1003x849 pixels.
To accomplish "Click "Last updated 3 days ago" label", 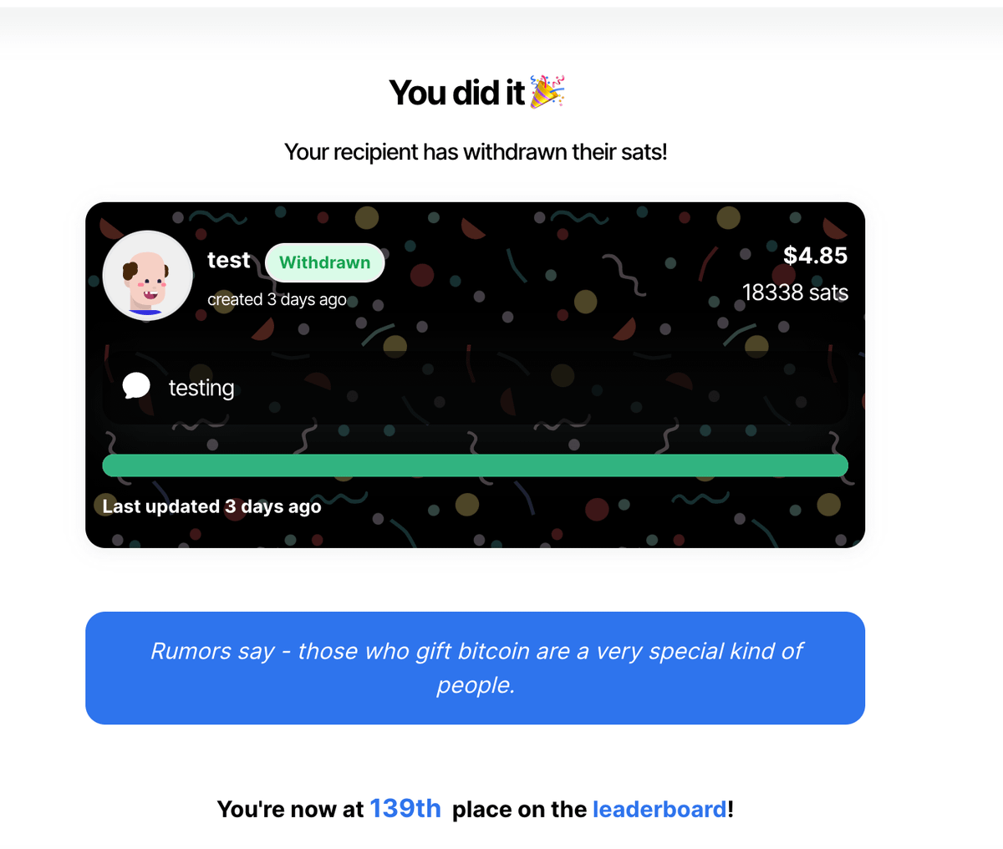I will tap(211, 506).
